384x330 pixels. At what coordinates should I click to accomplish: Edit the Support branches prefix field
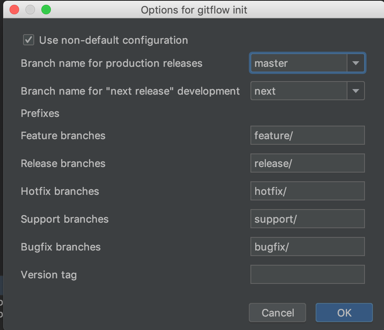pyautogui.click(x=308, y=219)
